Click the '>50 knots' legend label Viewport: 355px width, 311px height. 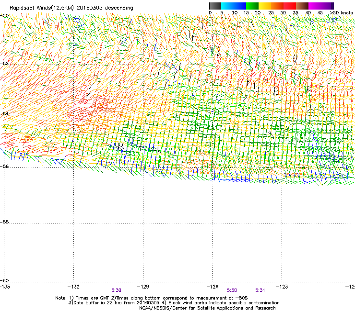341,13
